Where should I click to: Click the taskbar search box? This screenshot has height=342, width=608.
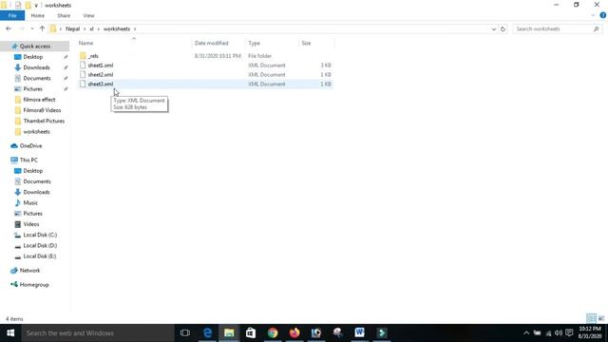[x=98, y=332]
